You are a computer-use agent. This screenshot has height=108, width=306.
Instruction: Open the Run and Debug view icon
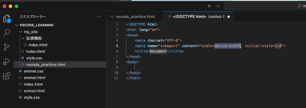coord(7,61)
